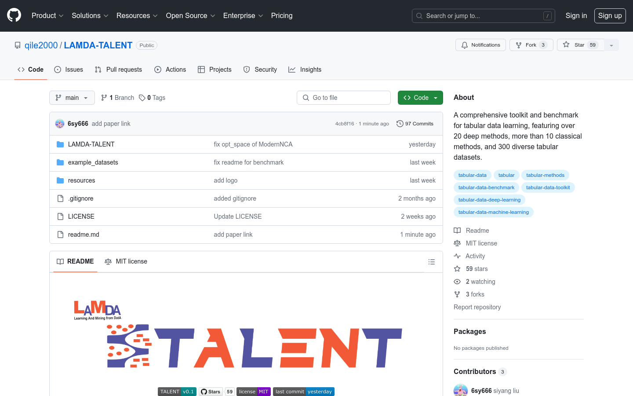The height and width of the screenshot is (396, 633).
Task: Switch to the Projects tab
Action: point(215,70)
